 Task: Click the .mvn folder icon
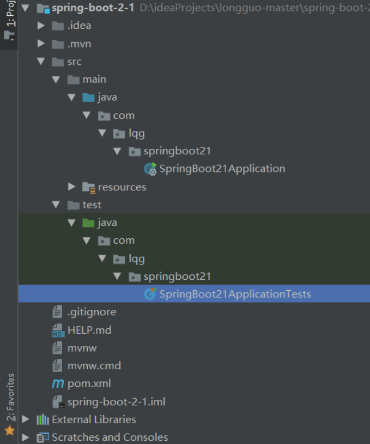[x=58, y=44]
